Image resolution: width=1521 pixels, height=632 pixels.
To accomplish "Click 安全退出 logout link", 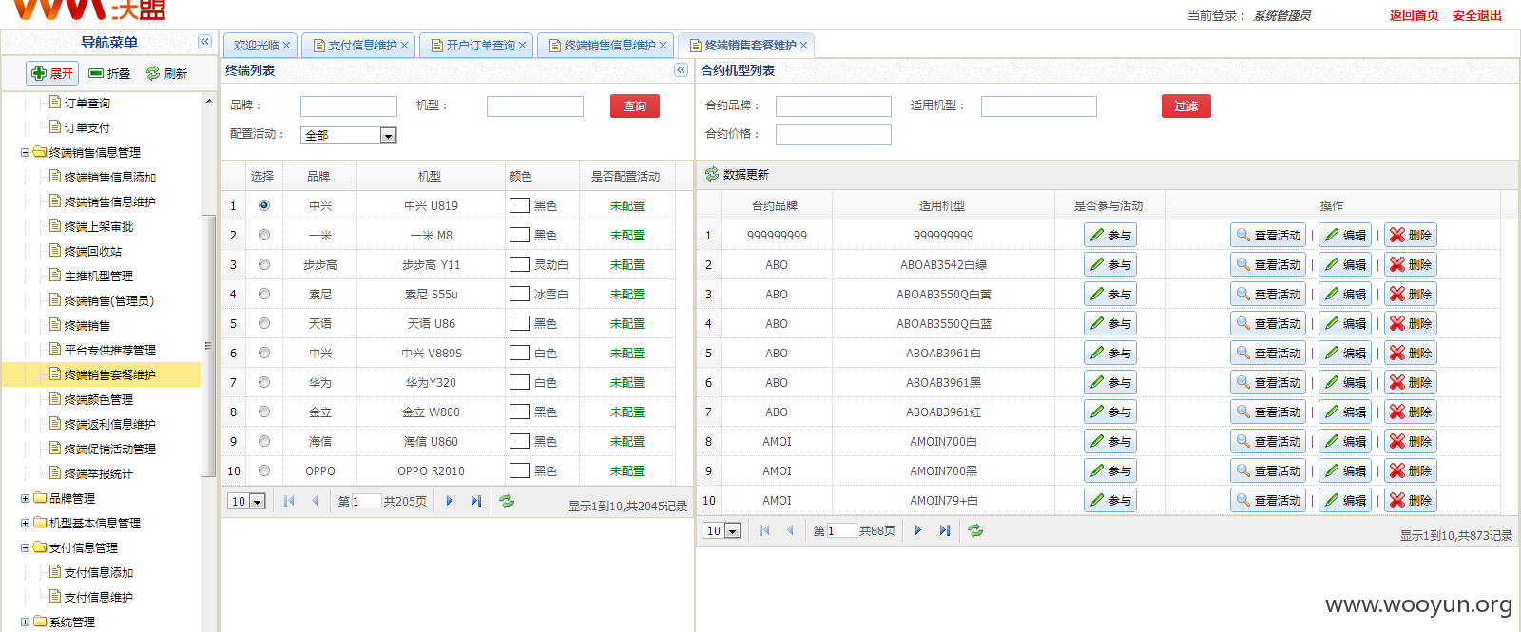I will coord(1477,15).
